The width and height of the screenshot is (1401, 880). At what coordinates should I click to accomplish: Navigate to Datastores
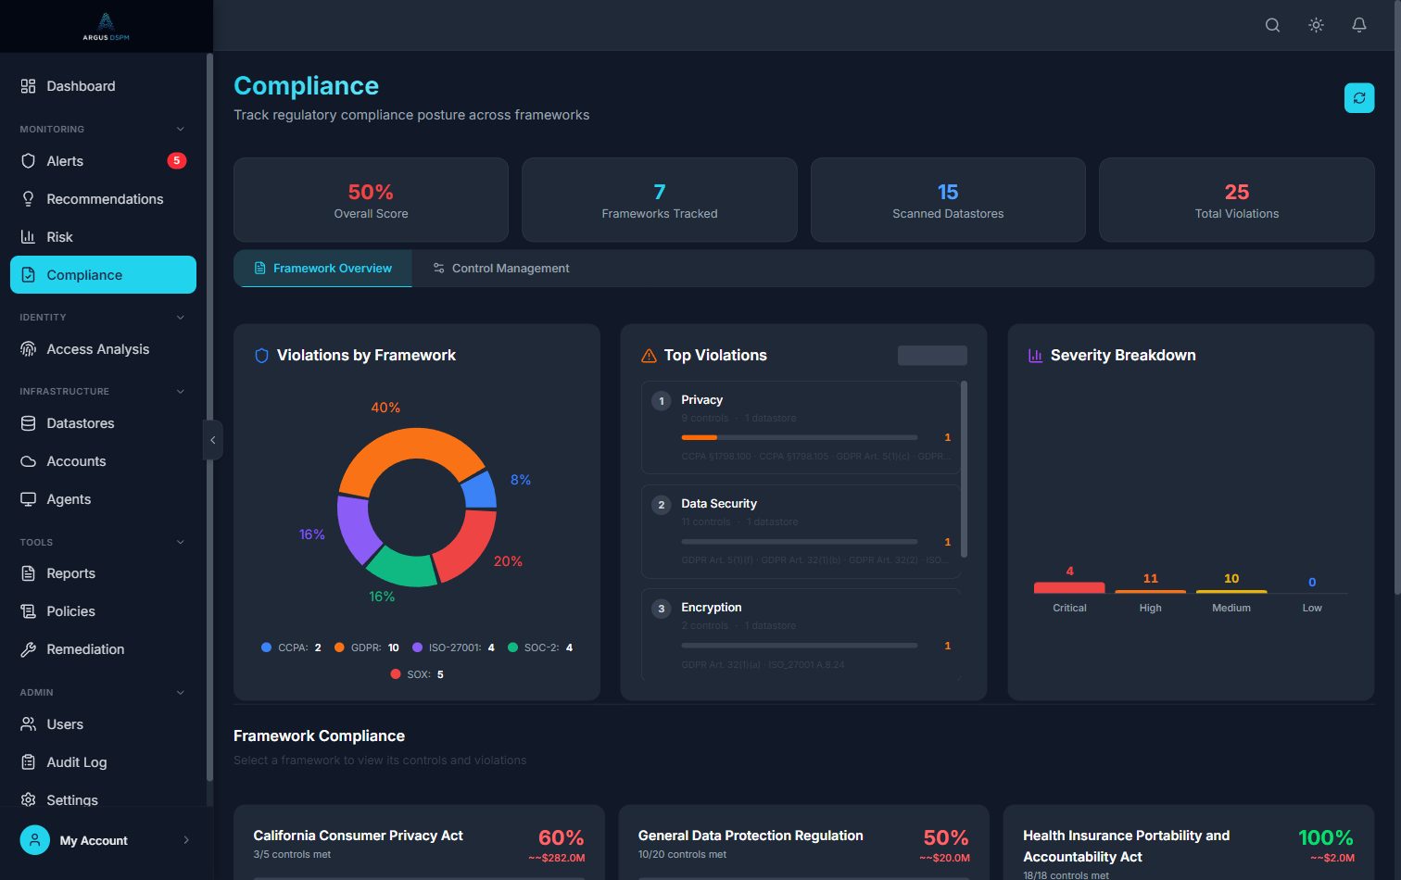tap(103, 423)
